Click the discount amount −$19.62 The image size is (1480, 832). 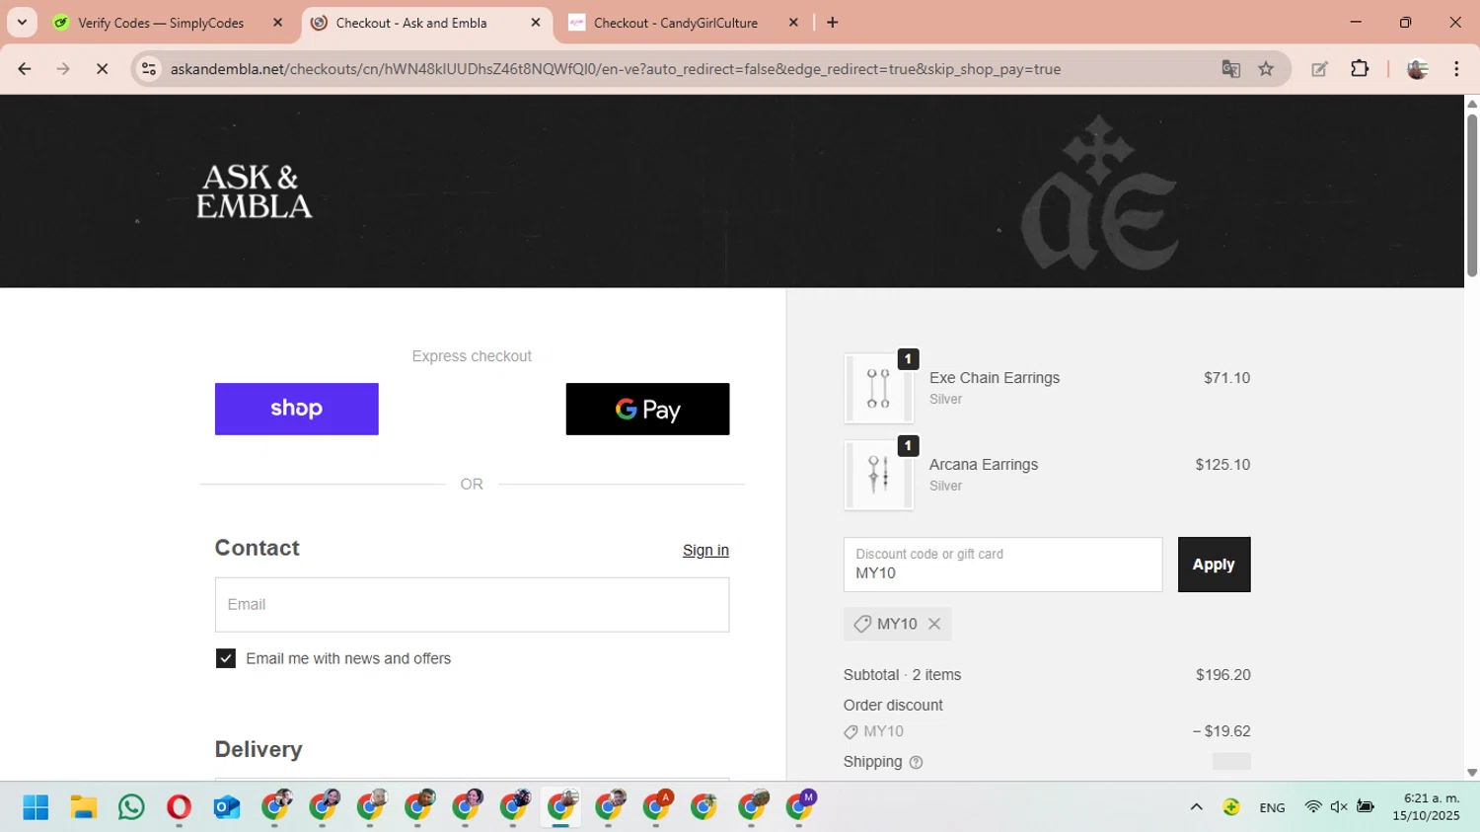click(1221, 731)
